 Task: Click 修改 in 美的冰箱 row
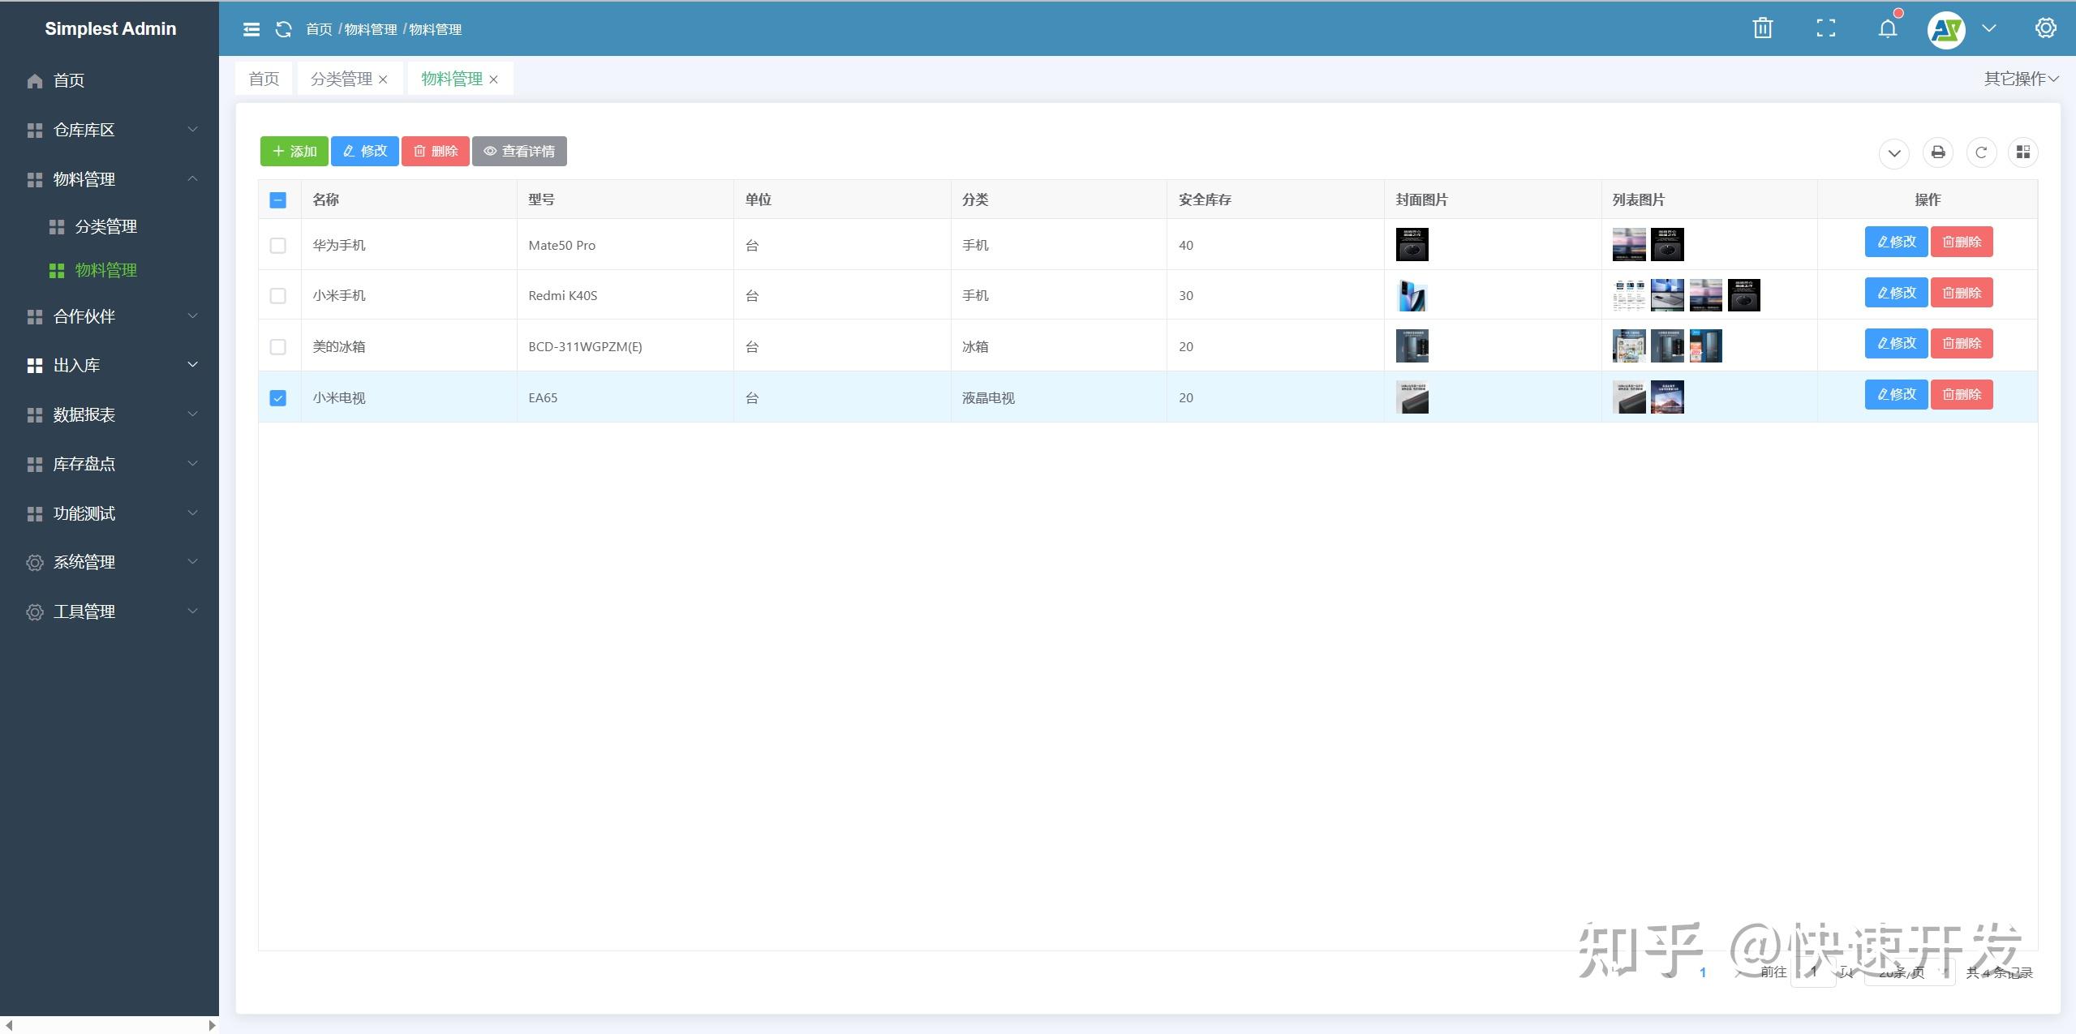pyautogui.click(x=1896, y=343)
